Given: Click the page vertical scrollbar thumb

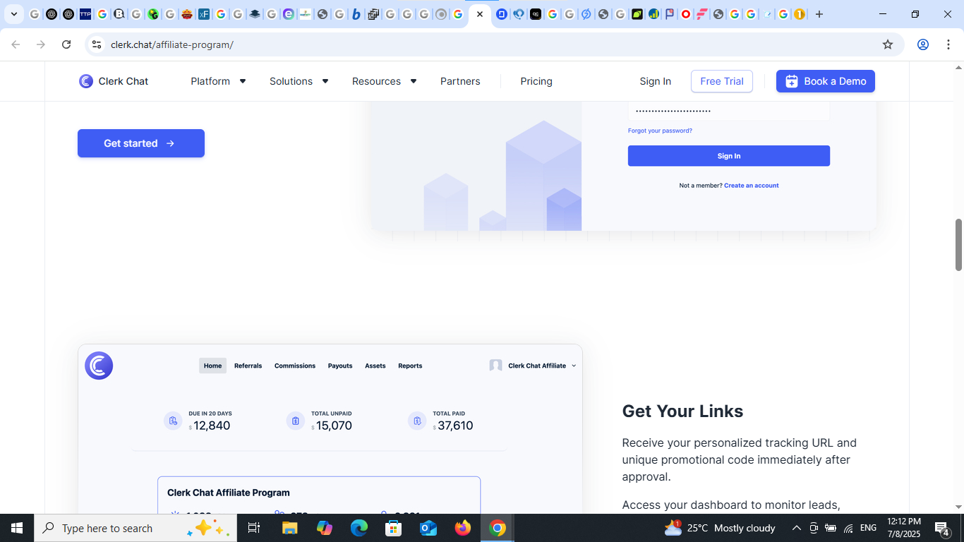Looking at the screenshot, I should [x=958, y=245].
